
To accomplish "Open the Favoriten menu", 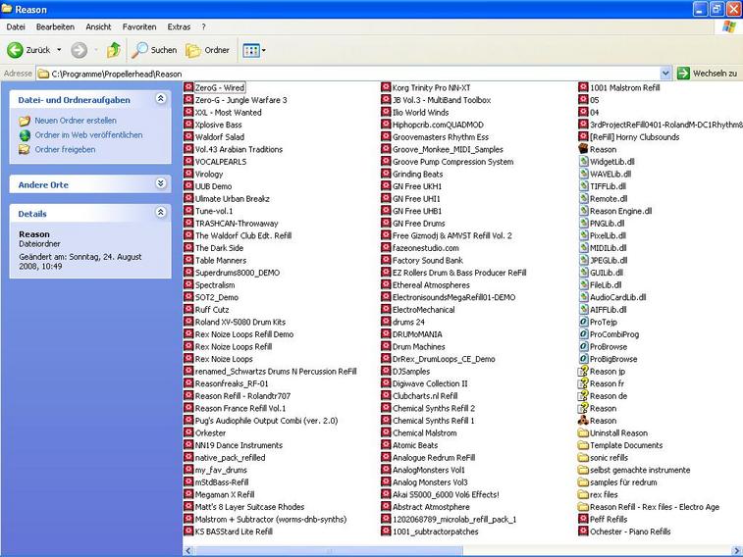I will (137, 26).
